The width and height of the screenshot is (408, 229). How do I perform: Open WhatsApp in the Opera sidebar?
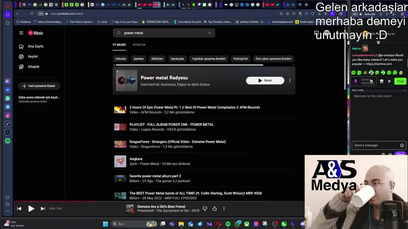point(8,98)
